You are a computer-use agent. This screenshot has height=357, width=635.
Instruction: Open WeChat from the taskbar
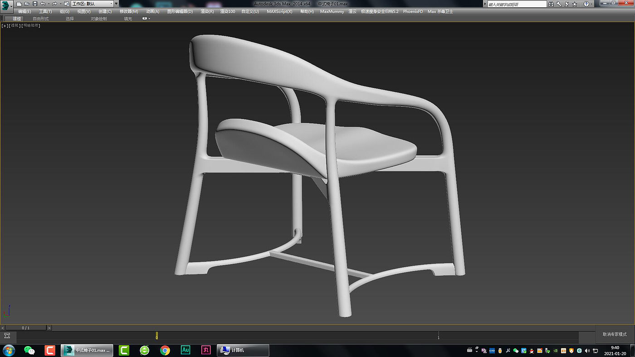[29, 350]
